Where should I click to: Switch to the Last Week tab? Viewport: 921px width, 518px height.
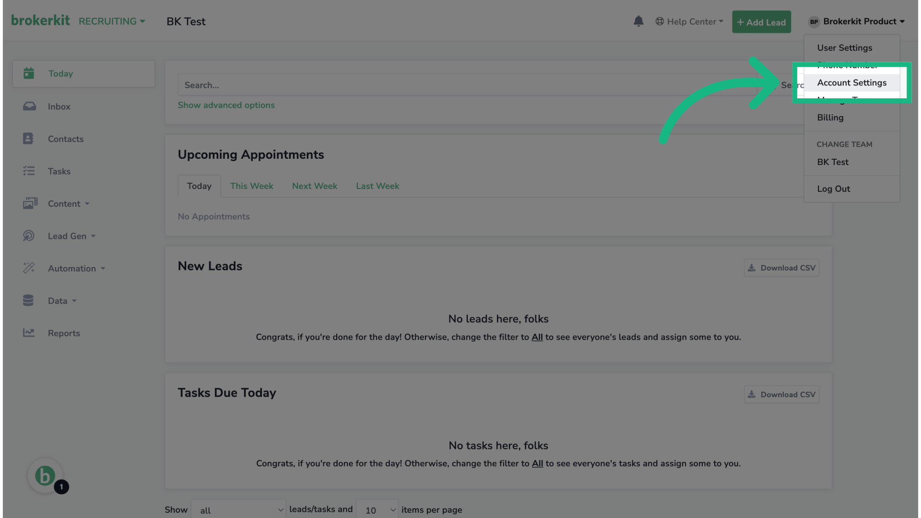pyautogui.click(x=378, y=186)
